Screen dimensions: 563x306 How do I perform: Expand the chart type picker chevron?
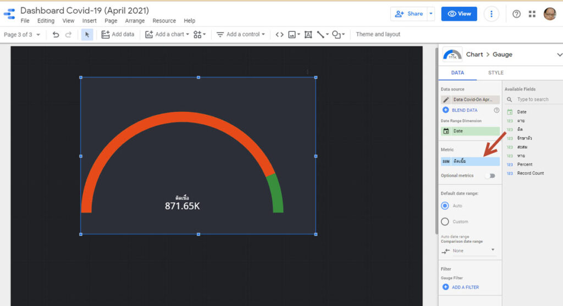(559, 54)
